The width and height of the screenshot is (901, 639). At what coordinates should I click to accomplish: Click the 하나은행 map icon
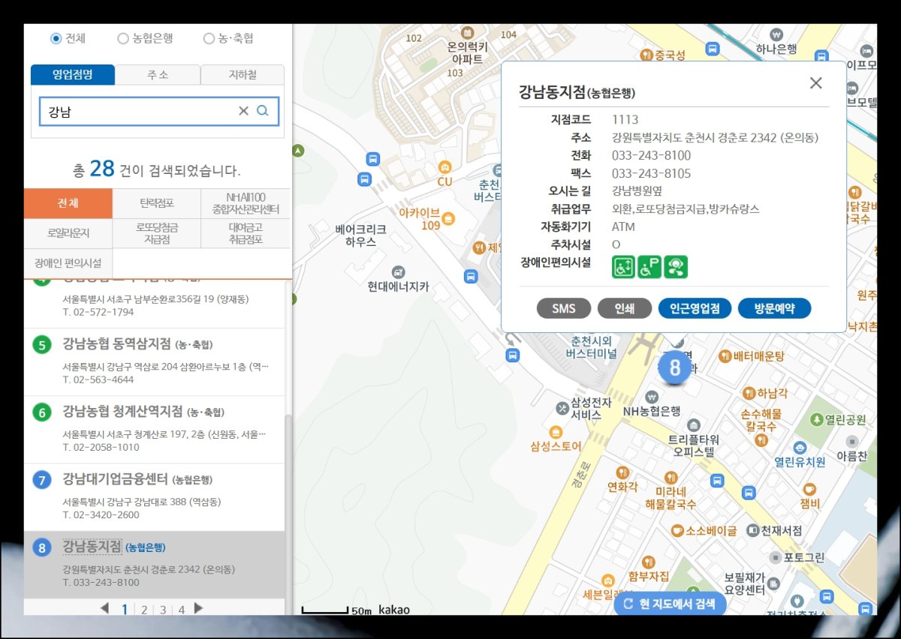tap(776, 34)
